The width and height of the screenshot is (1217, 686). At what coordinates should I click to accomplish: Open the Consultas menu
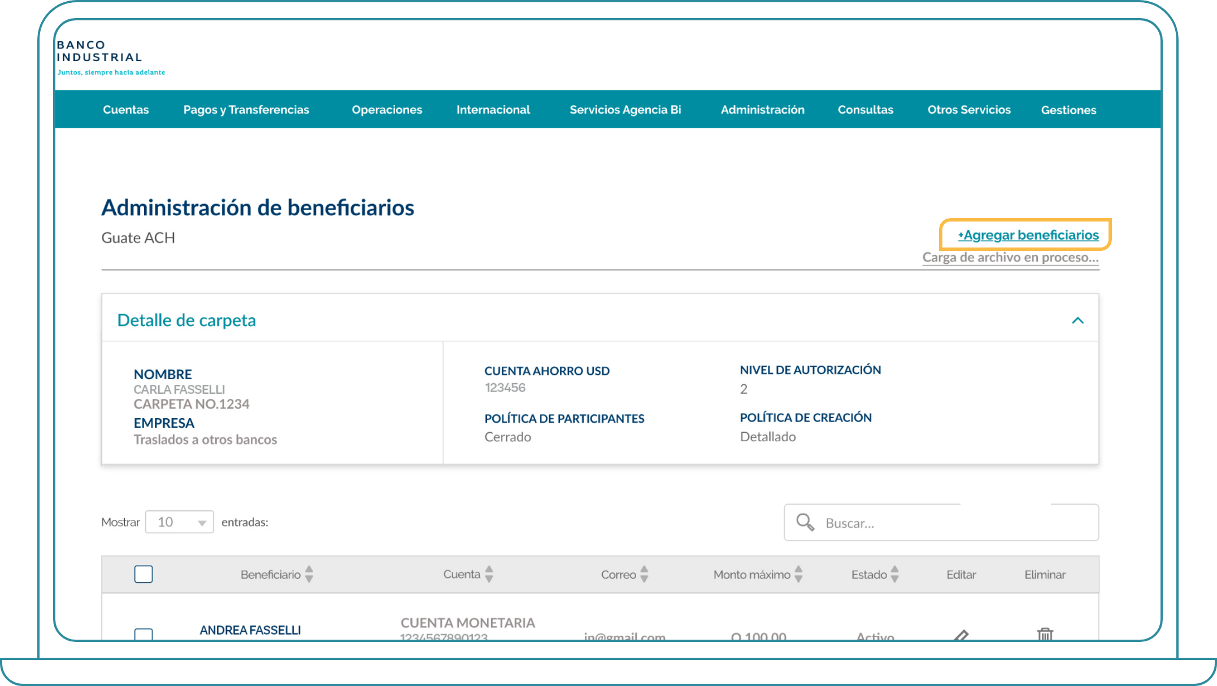(x=866, y=110)
